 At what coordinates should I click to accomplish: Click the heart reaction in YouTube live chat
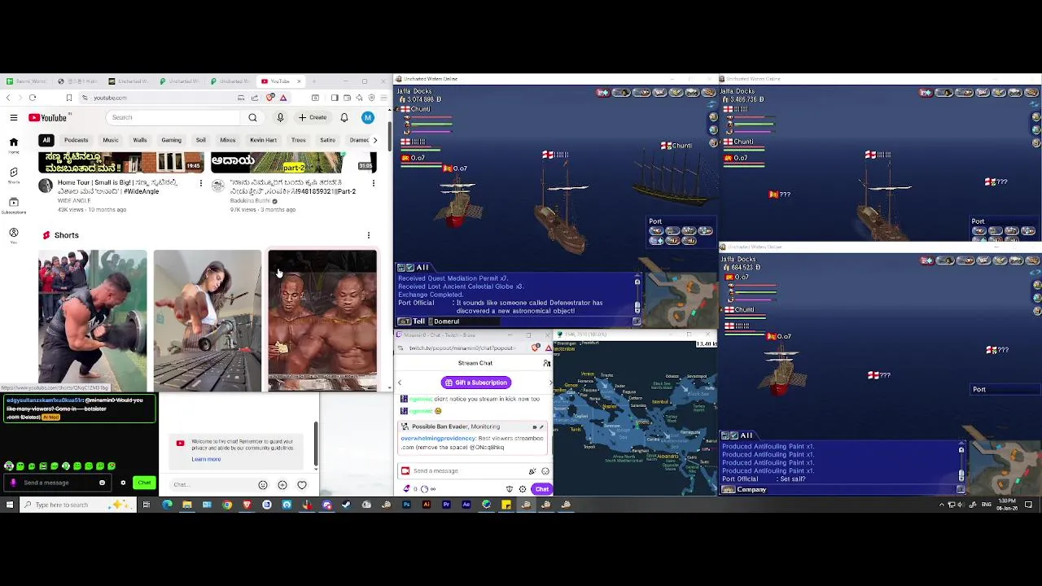click(x=302, y=485)
